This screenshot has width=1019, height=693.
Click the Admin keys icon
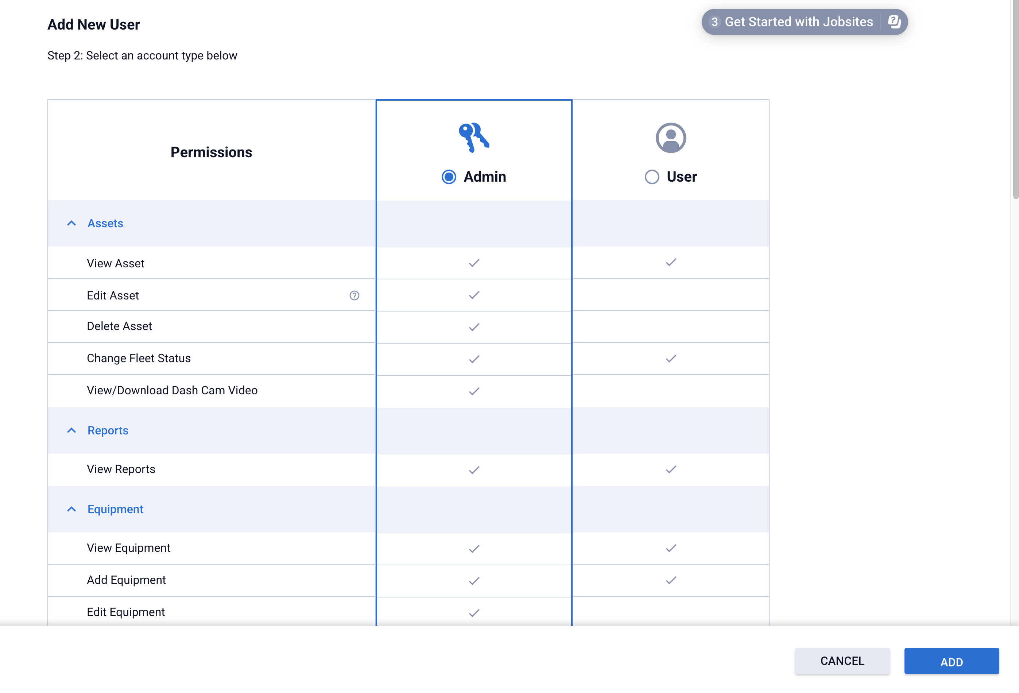coord(473,137)
